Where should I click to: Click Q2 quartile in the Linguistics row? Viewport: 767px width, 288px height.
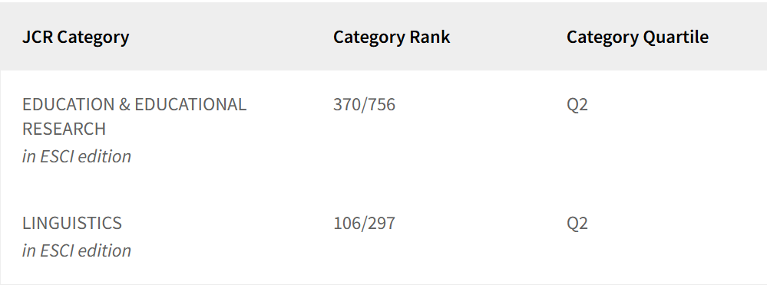577,223
